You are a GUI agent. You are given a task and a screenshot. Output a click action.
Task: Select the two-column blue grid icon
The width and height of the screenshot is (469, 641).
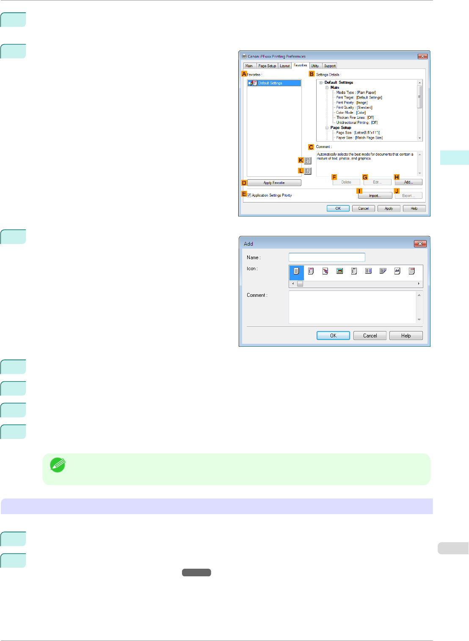pos(368,271)
